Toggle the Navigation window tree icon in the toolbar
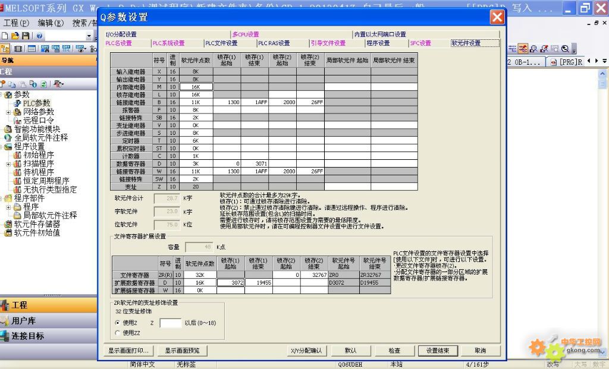 pos(5,49)
